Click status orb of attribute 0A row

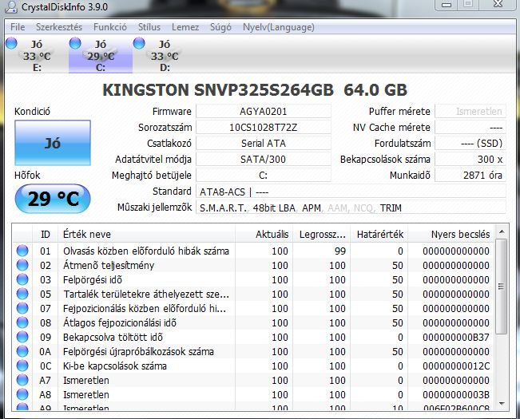(22, 351)
